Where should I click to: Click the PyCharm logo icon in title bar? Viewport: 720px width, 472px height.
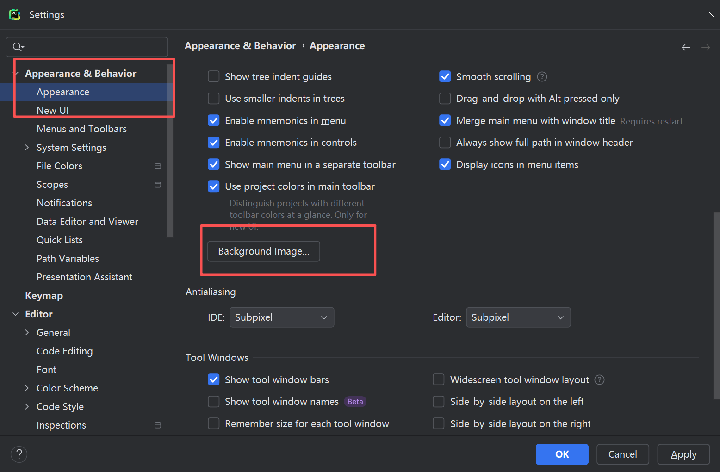point(15,15)
